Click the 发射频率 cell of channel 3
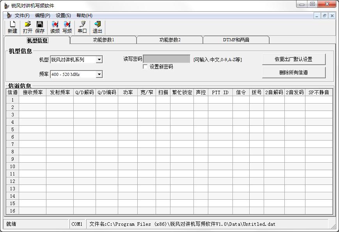The width and height of the screenshot is (339, 232). pyautogui.click(x=60, y=114)
